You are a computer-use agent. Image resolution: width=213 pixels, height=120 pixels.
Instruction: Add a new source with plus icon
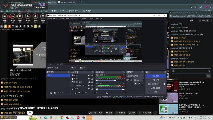click(72, 93)
